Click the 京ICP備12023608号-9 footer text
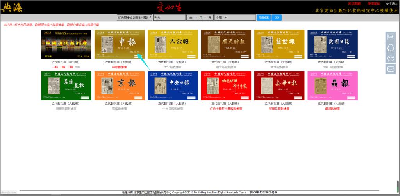400x196 pixels. (x=263, y=192)
